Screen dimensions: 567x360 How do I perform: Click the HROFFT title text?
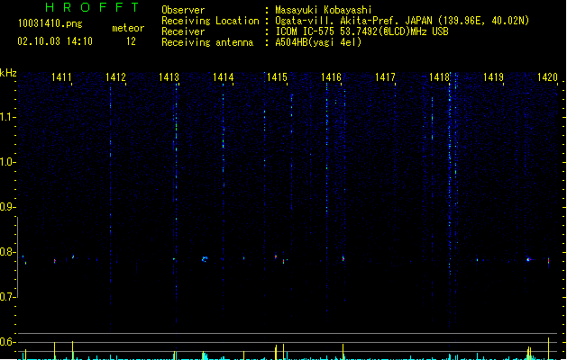93,7
